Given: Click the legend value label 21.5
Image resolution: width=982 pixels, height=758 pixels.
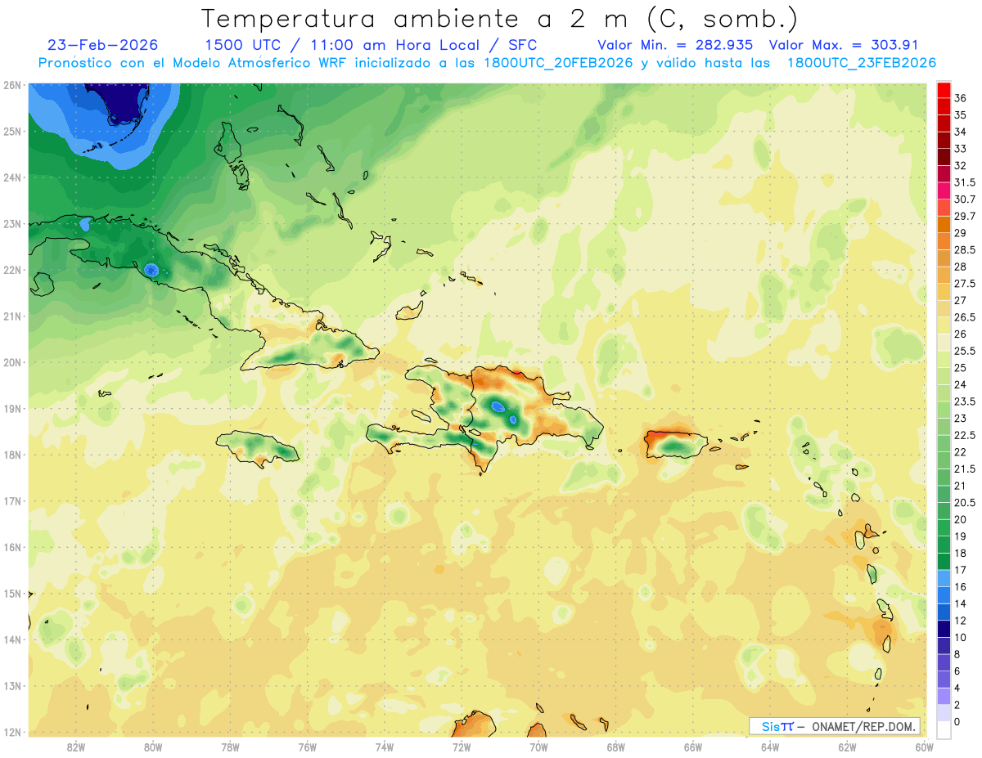Looking at the screenshot, I should pyautogui.click(x=965, y=469).
